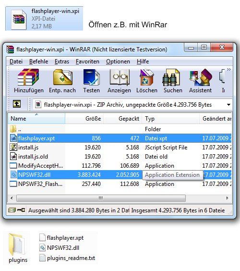Sort by Größe column header

pos(84,118)
